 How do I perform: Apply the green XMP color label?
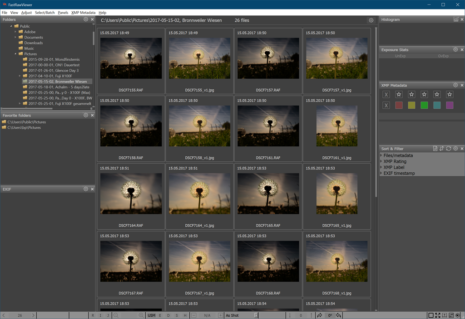point(424,105)
